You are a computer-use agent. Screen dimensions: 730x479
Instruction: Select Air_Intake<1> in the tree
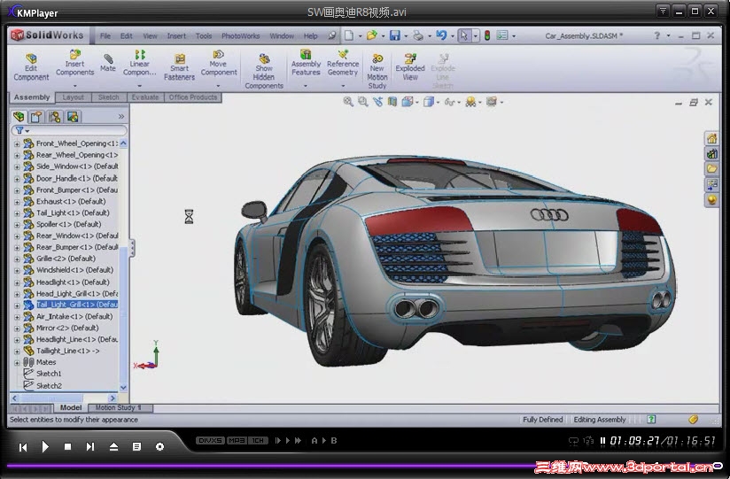[x=74, y=317]
